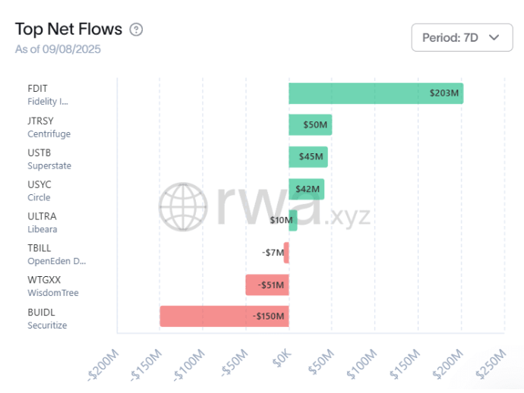This screenshot has height=393, width=524.
Task: Click the USTB $45M bar
Action: (308, 157)
